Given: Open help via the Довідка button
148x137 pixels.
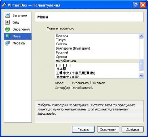Looking at the screenshot, I should (x=132, y=129).
